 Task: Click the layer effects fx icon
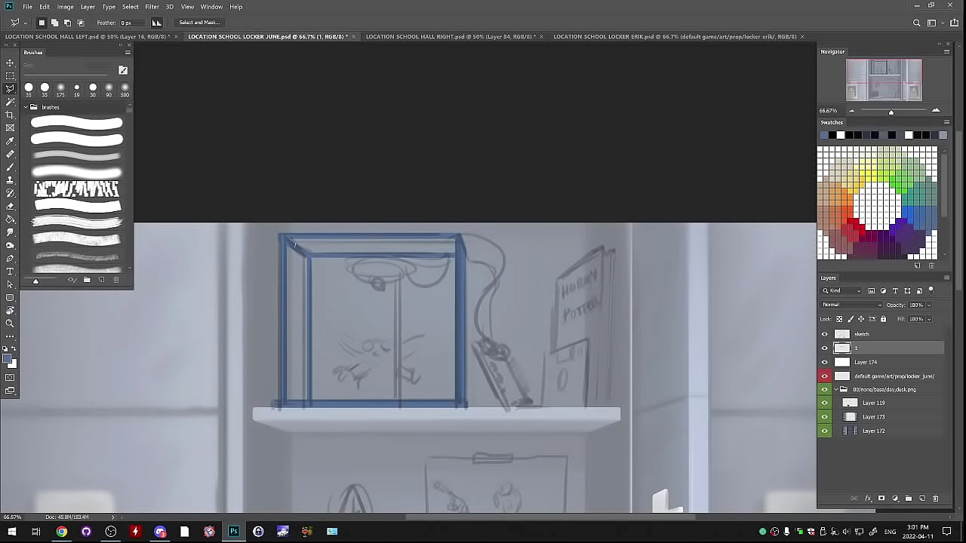868,499
